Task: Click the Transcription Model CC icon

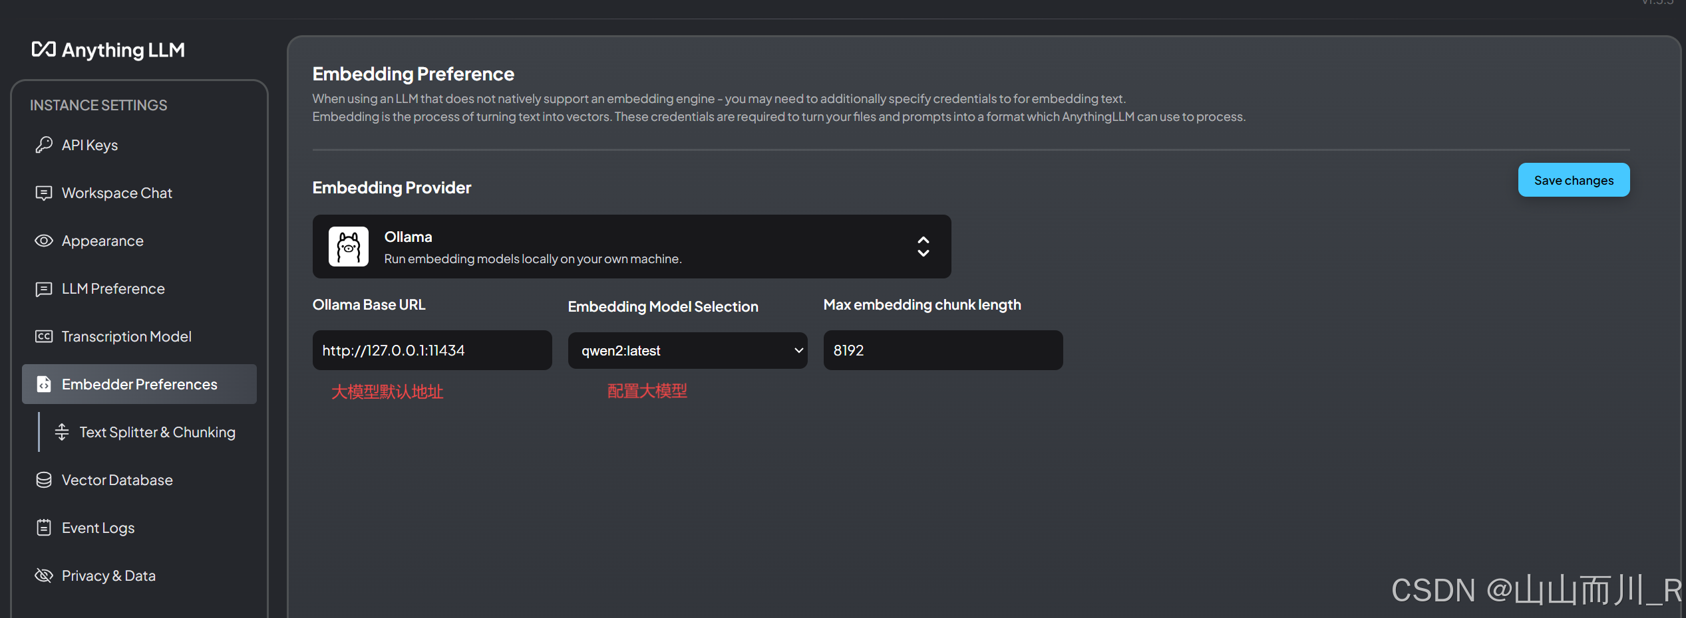Action: [x=44, y=336]
